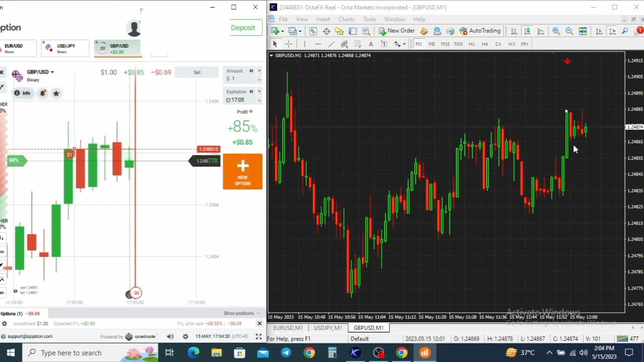Switch to D1 timeframe

point(498,44)
